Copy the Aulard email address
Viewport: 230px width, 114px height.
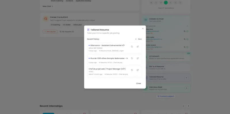coord(185,47)
